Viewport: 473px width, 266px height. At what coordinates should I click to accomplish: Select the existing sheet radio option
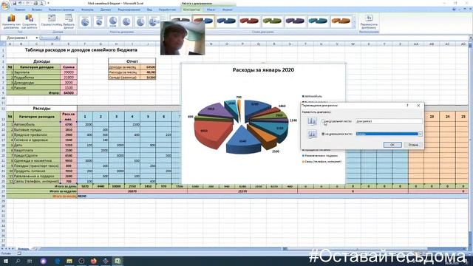coord(323,134)
